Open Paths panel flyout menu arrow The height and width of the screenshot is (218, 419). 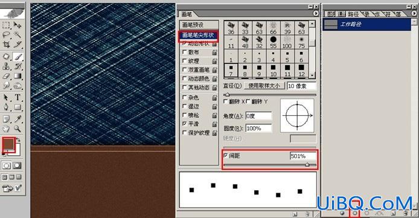point(414,13)
